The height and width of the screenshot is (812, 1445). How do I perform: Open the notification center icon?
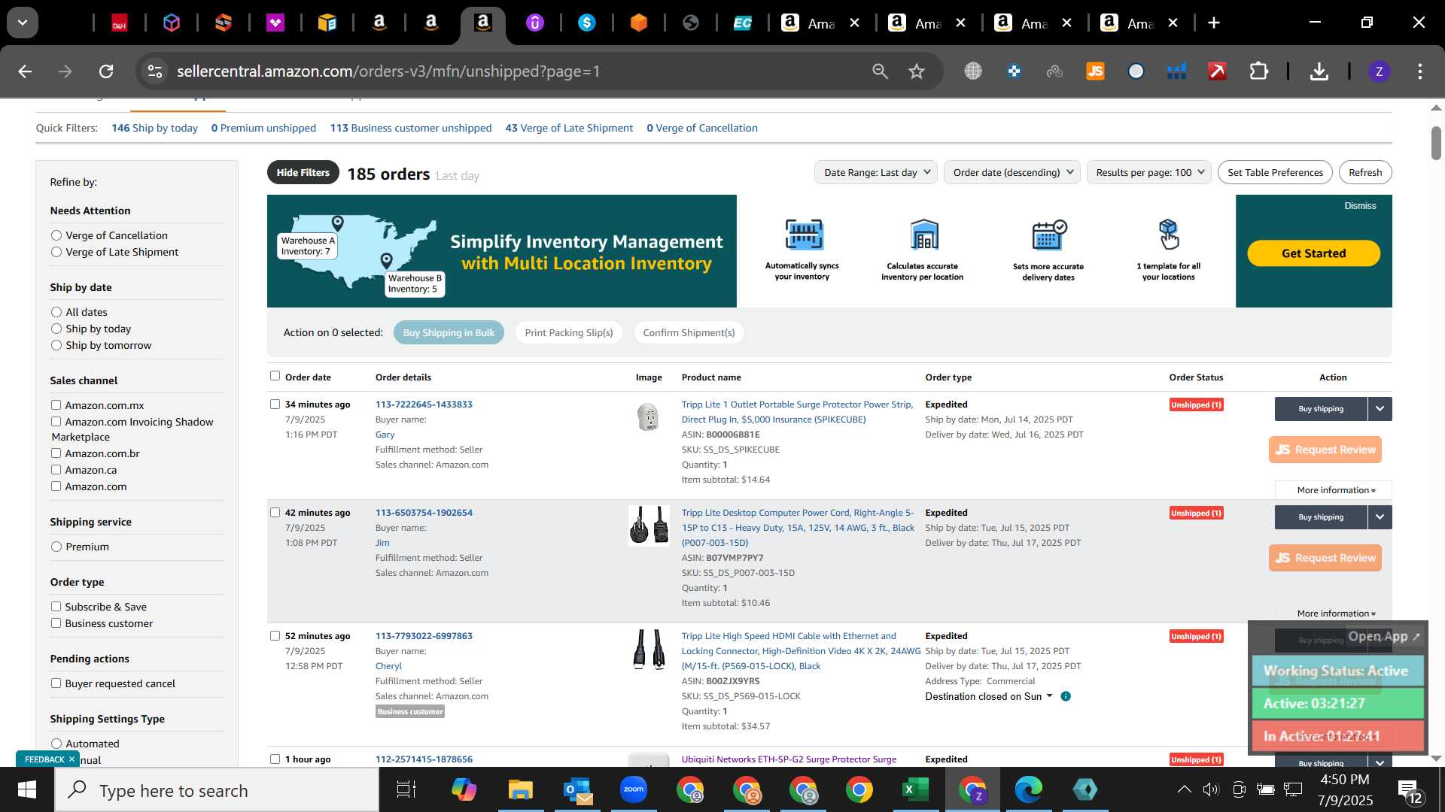tap(1410, 790)
